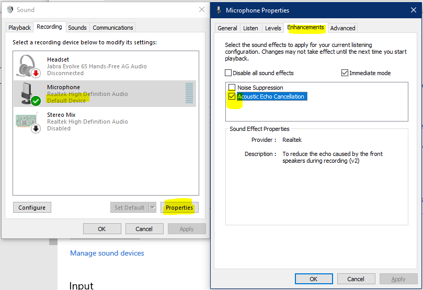Viewport: 423px width, 290px height.
Task: Close the Sound window
Action: pos(201,10)
